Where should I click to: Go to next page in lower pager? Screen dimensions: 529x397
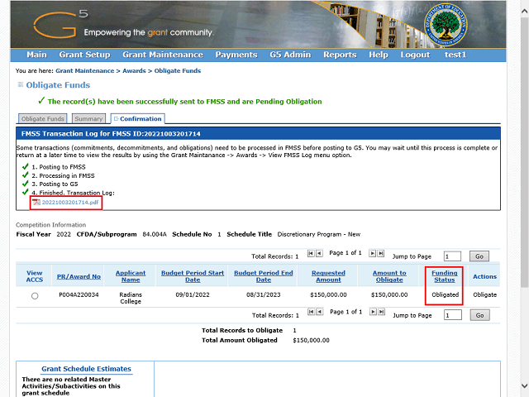pyautogui.click(x=373, y=312)
